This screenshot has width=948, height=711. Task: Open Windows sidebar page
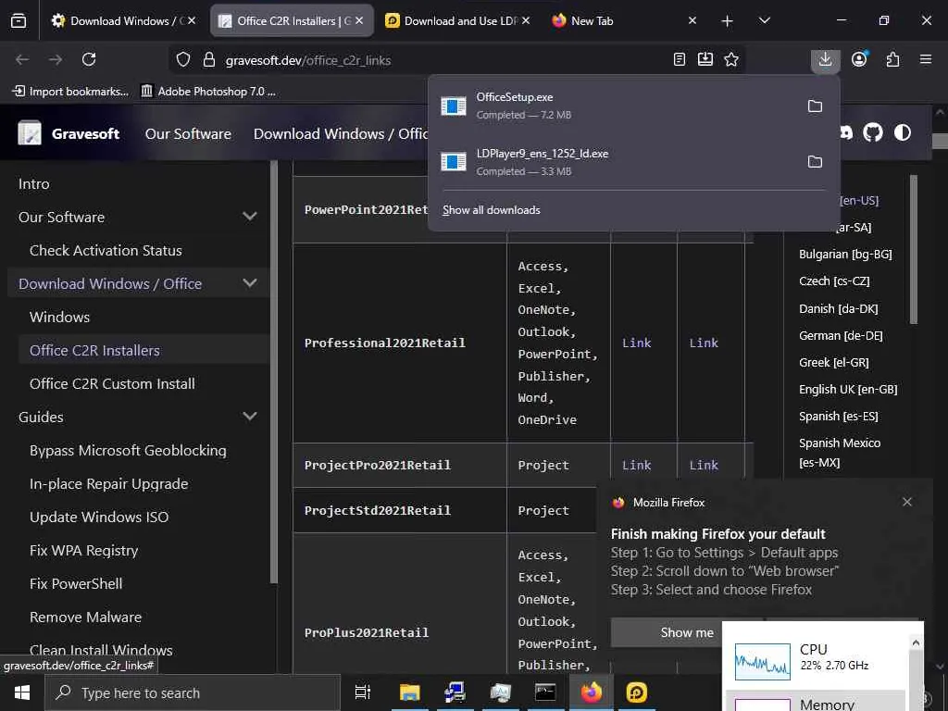[59, 317]
